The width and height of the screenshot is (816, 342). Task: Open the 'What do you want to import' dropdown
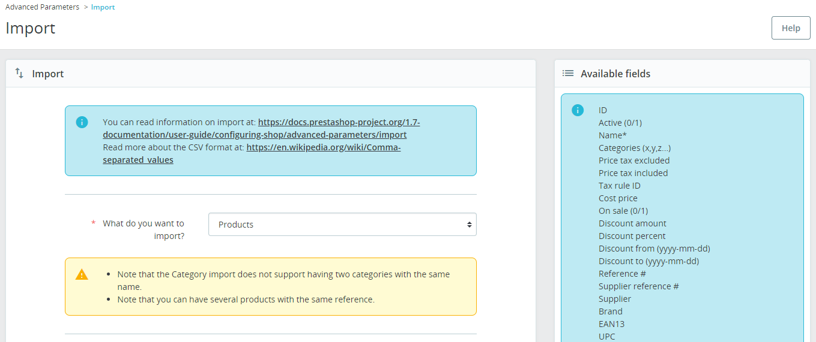point(342,225)
